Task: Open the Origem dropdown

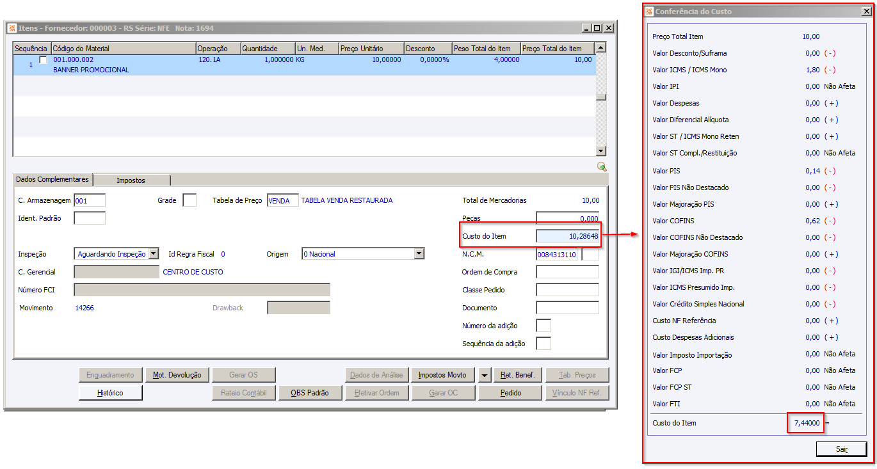Action: tap(419, 254)
